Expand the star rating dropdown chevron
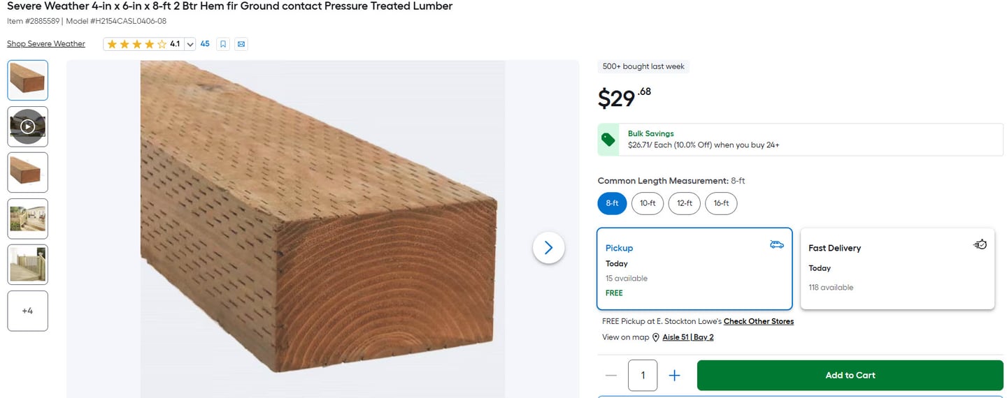 (190, 44)
